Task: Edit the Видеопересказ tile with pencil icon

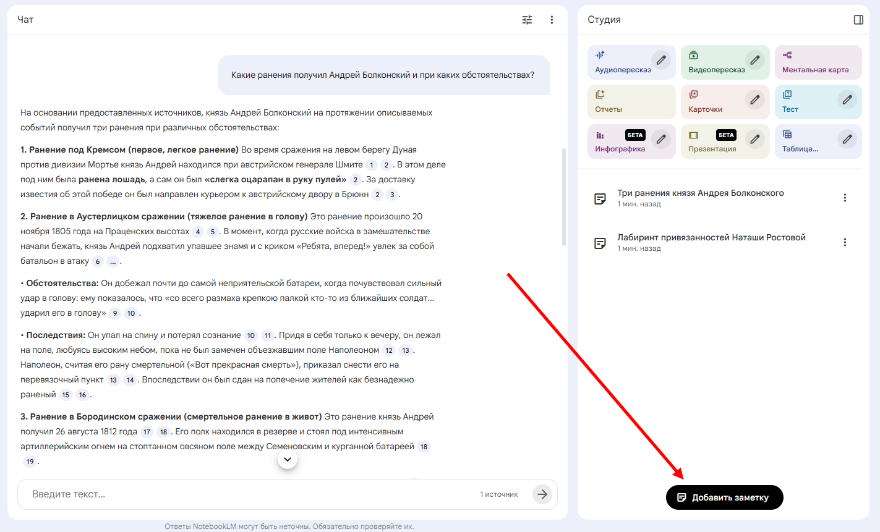Action: click(754, 60)
